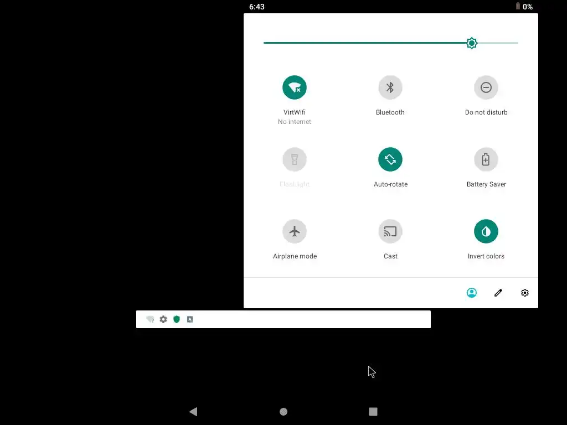The width and height of the screenshot is (567, 425).
Task: Click the 'Do not disturb' label
Action: coord(486,112)
